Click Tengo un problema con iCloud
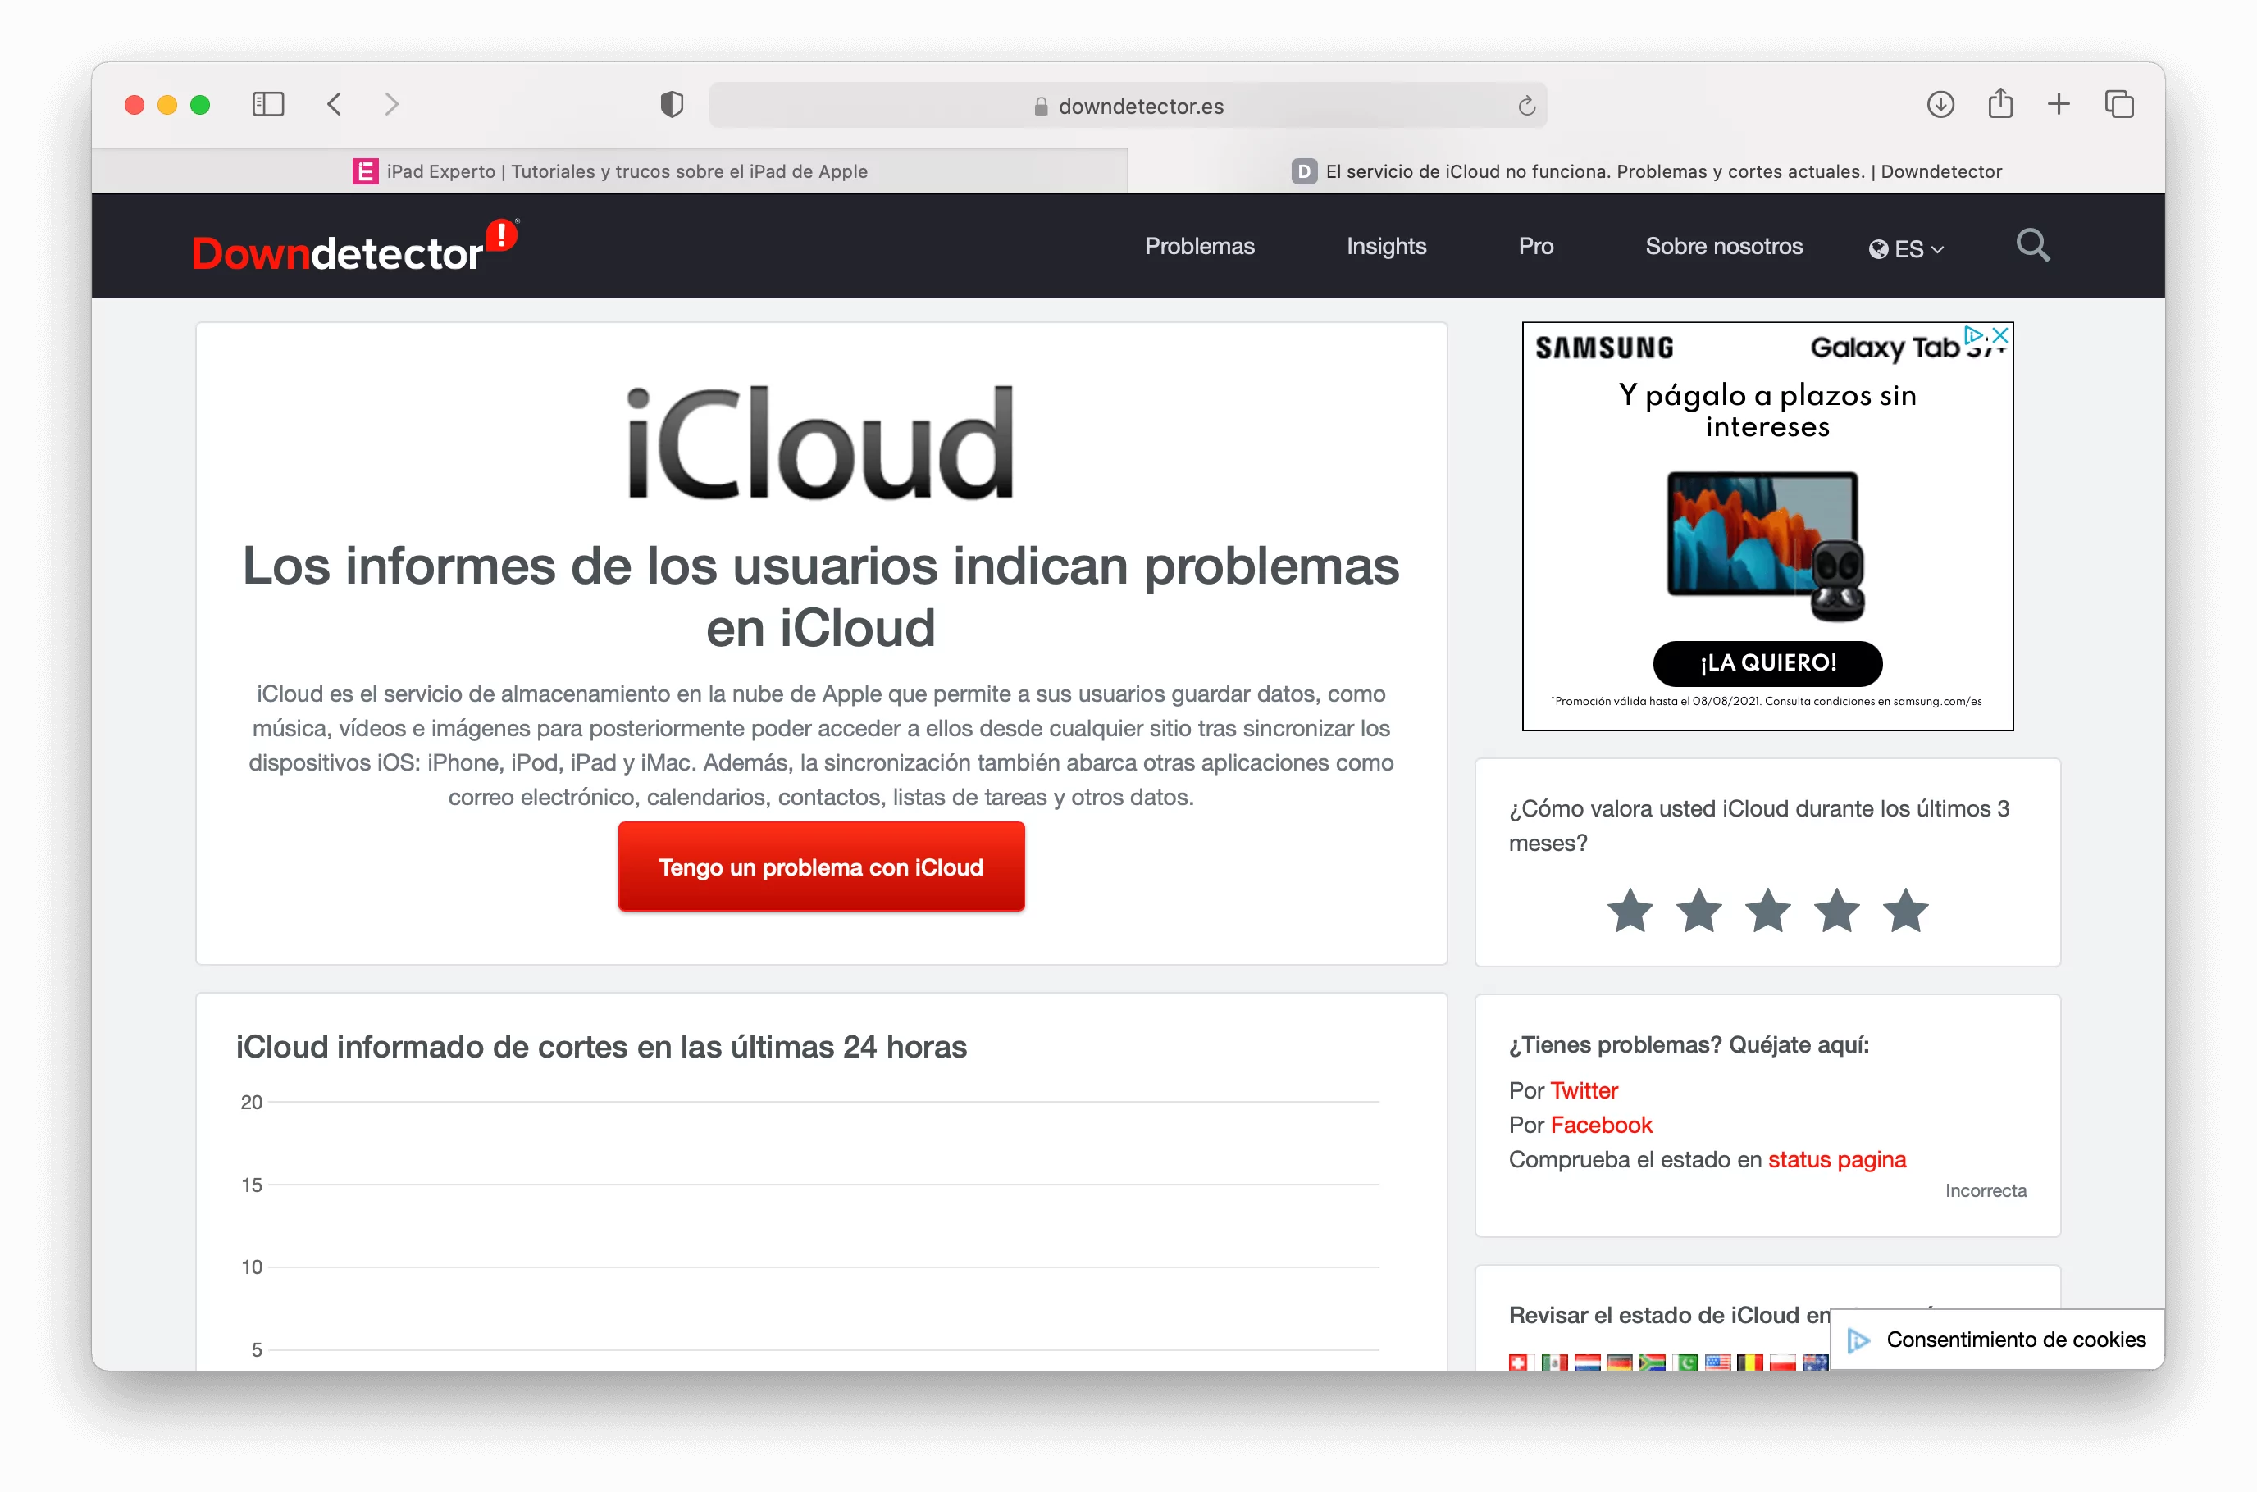2257x1492 pixels. (x=822, y=867)
